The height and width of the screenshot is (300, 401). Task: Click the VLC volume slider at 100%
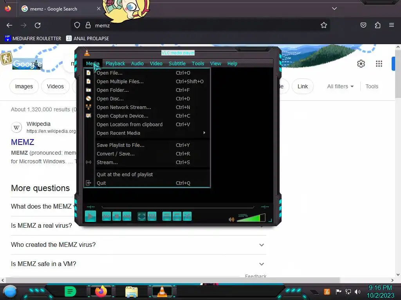[251, 218]
